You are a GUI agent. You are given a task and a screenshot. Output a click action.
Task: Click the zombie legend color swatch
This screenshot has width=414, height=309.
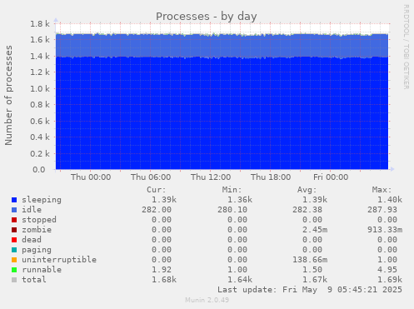click(x=14, y=230)
